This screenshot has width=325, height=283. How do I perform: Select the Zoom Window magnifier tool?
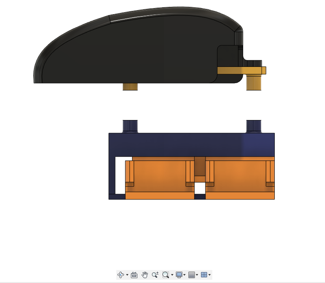pos(166,275)
